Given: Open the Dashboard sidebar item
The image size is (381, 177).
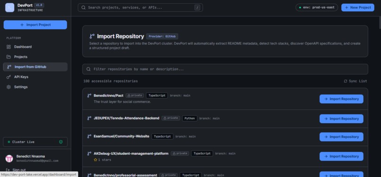Looking at the screenshot, I should click(35, 47).
